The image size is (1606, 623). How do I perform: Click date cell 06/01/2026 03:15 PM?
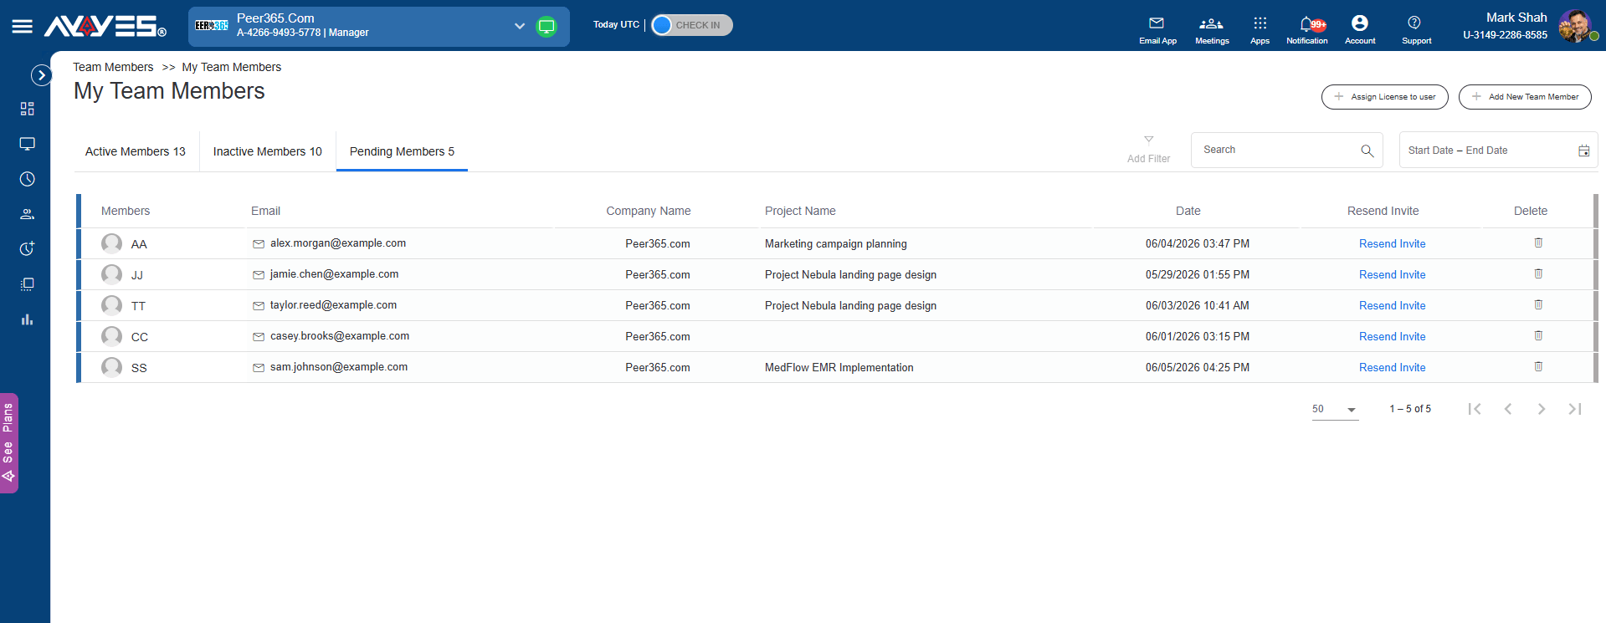pos(1197,337)
